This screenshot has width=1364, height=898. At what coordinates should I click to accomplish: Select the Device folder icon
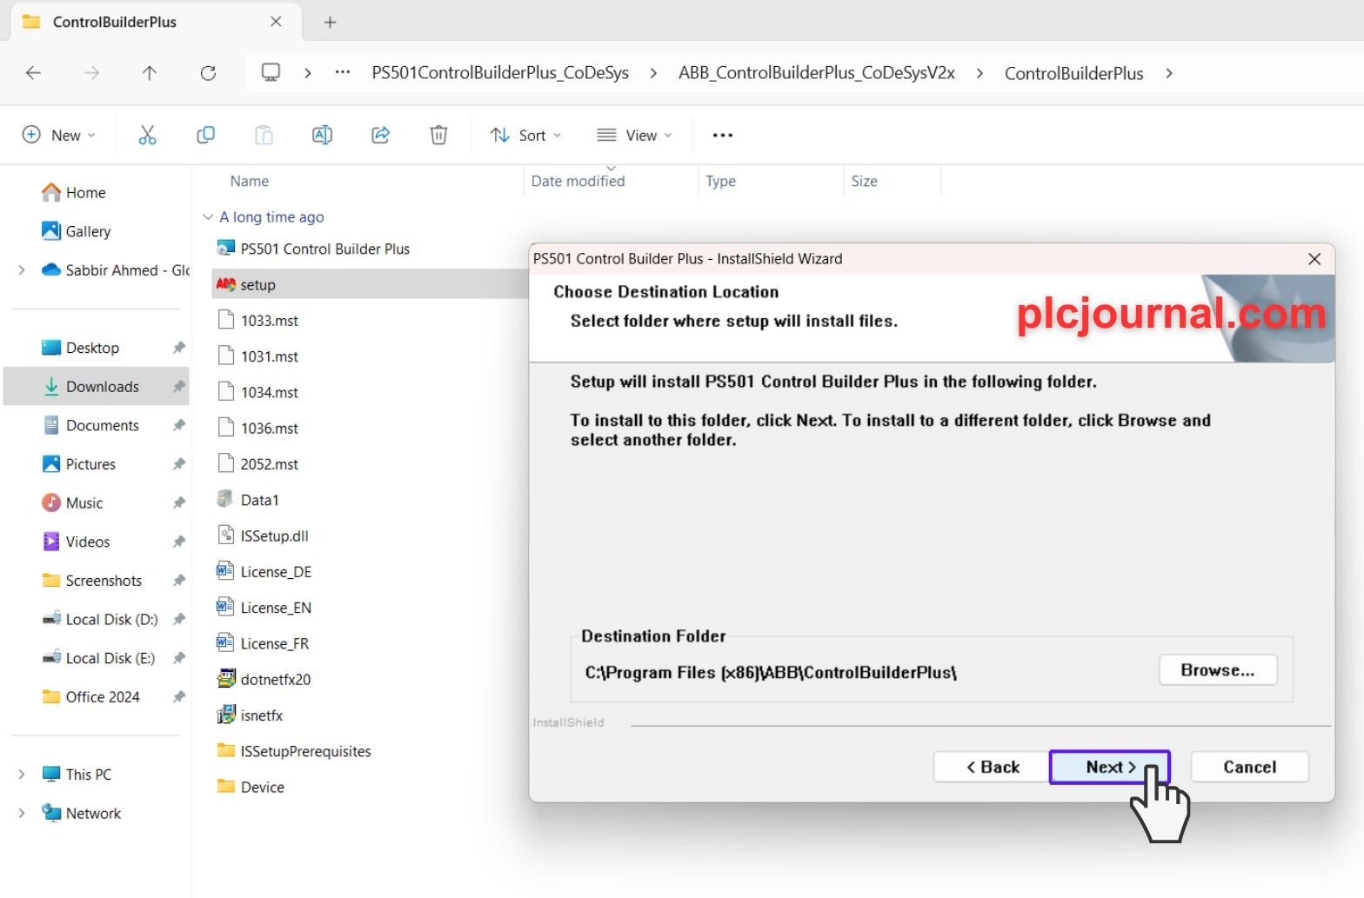(x=226, y=786)
